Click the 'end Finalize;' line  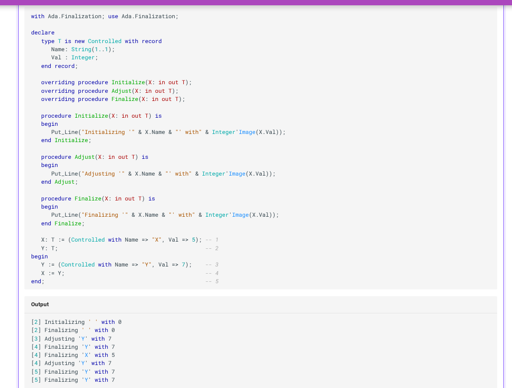click(x=63, y=223)
